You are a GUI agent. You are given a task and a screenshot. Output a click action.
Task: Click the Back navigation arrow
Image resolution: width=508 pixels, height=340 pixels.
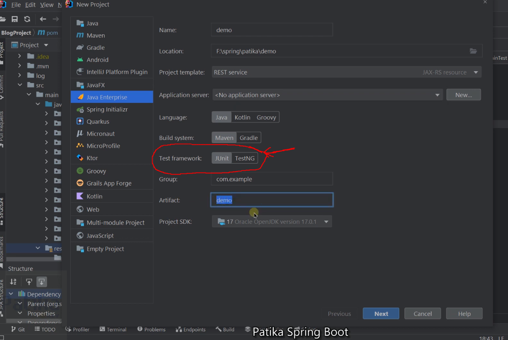point(43,19)
